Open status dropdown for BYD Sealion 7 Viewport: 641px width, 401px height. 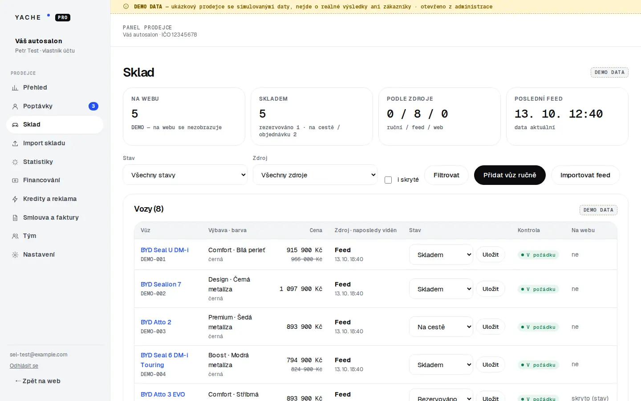(441, 289)
